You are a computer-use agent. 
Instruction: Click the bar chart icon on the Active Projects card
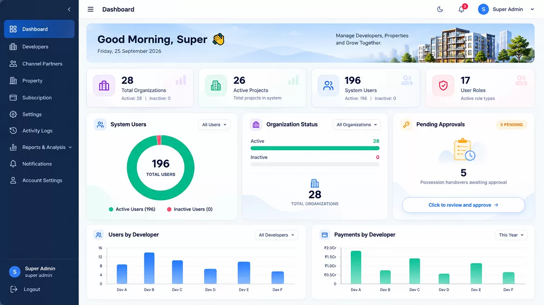click(293, 80)
